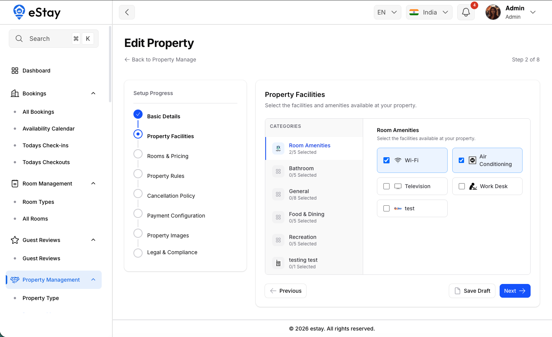This screenshot has height=337, width=552.
Task: Expand the Admin account menu chevron
Action: (x=533, y=12)
